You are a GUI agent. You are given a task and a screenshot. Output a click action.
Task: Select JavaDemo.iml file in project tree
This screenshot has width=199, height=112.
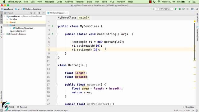[x=18, y=31]
